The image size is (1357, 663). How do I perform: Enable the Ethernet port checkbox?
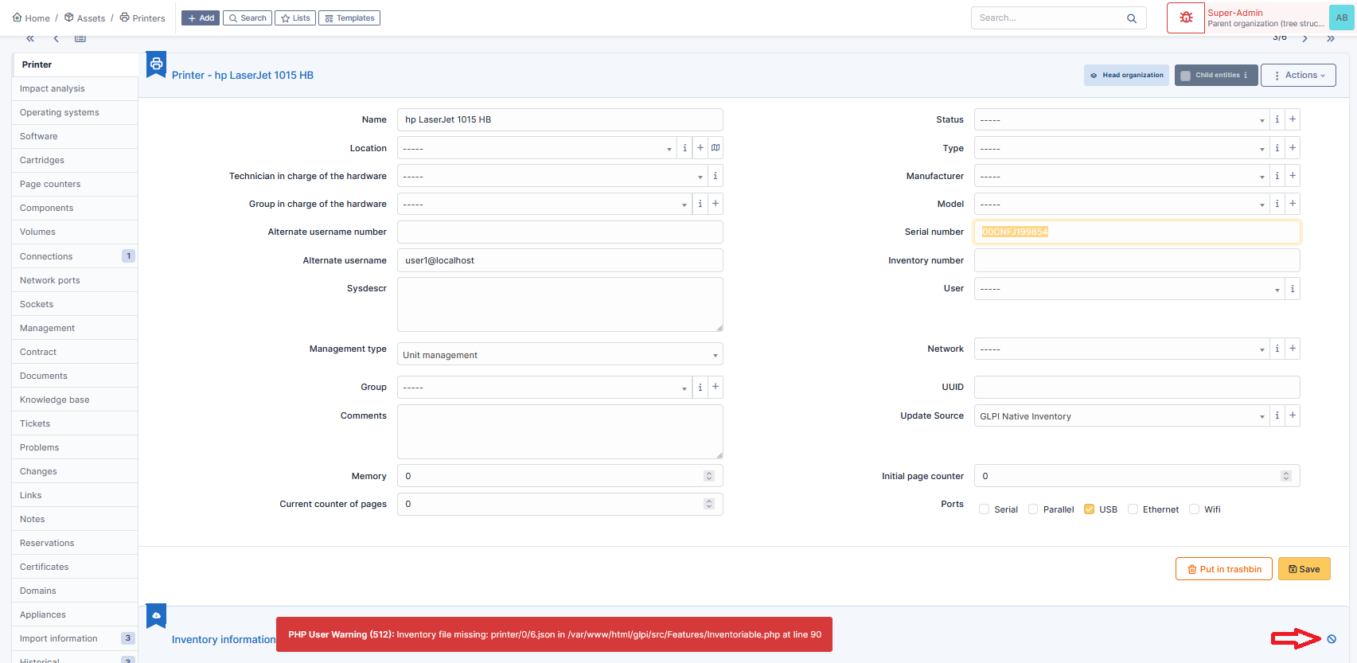[x=1133, y=509]
